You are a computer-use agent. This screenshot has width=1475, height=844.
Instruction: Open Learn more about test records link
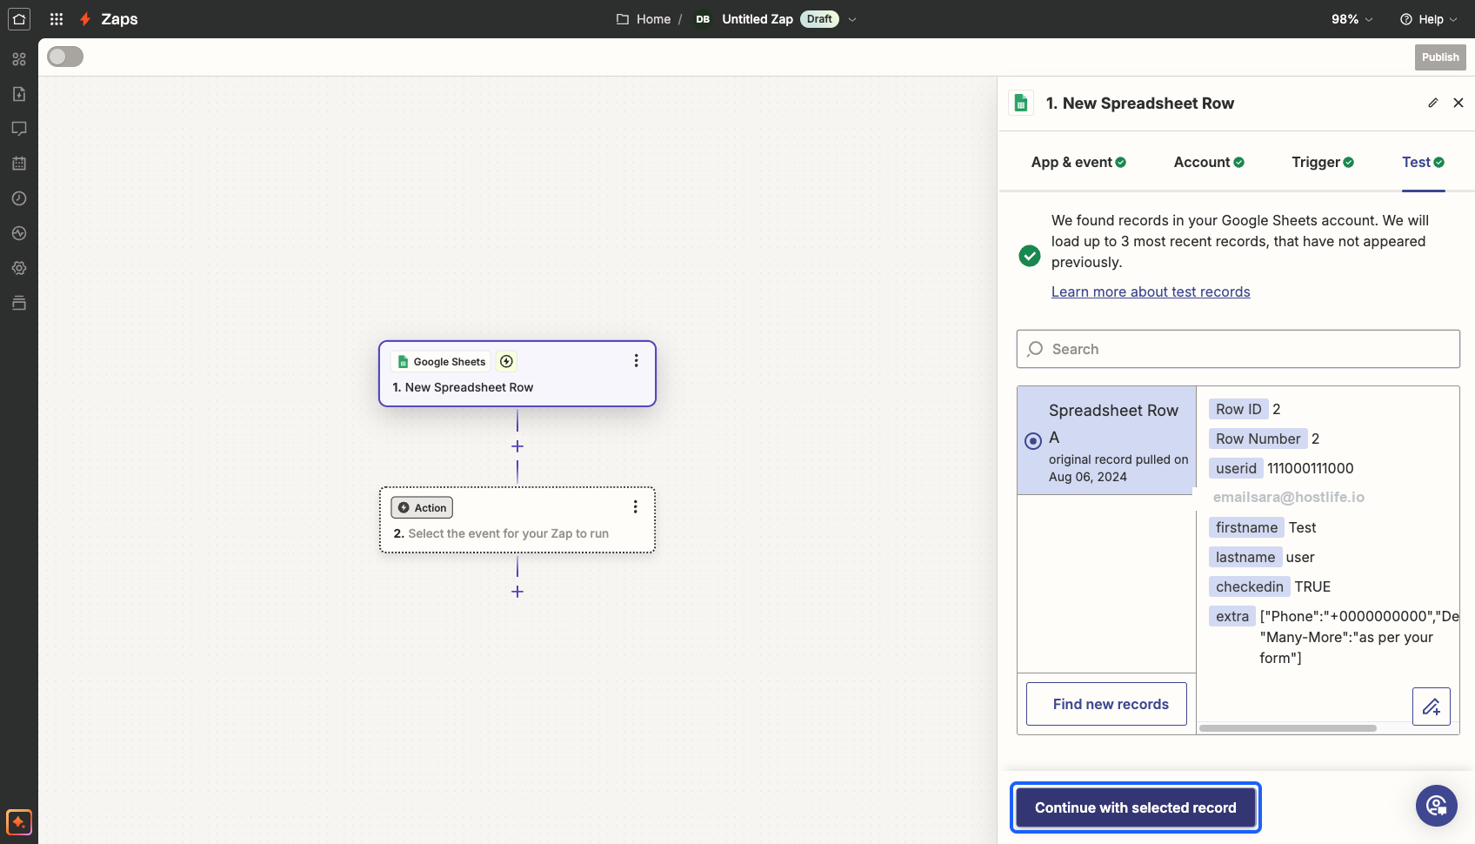point(1151,291)
